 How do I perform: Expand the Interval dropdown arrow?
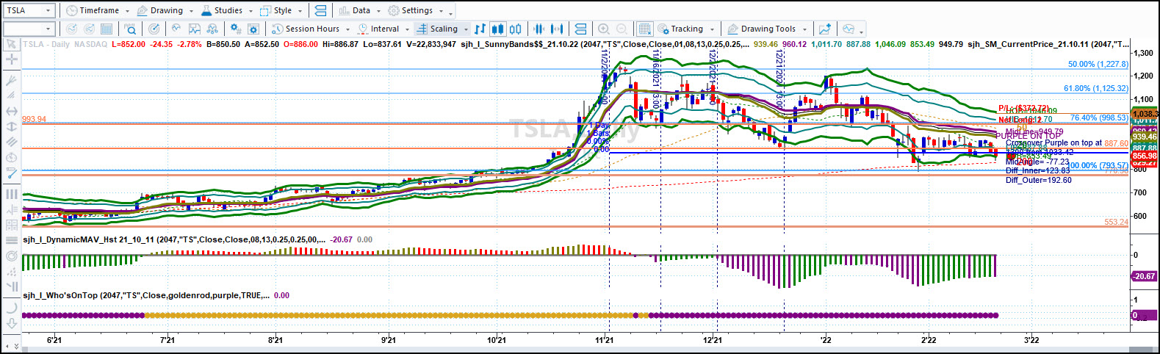[x=407, y=29]
